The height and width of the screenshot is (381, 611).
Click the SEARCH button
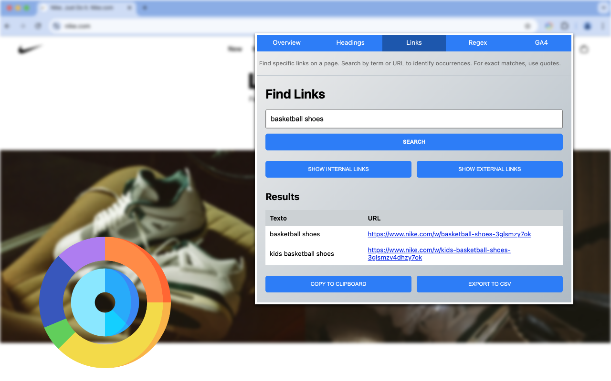413,141
